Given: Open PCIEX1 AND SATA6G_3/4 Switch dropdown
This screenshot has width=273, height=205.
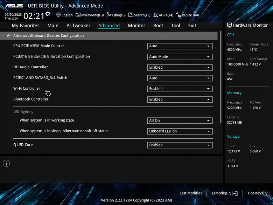Looking at the screenshot, I should coord(180,78).
